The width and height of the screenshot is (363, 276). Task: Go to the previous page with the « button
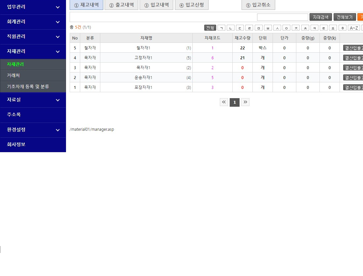tap(224, 102)
